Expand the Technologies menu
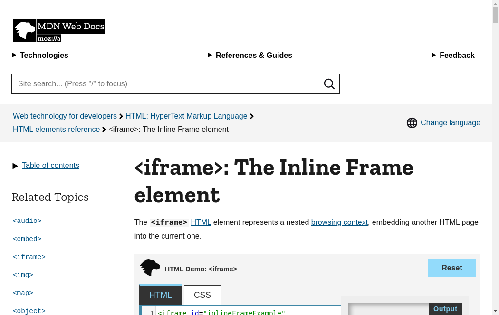The height and width of the screenshot is (315, 499). (x=40, y=55)
